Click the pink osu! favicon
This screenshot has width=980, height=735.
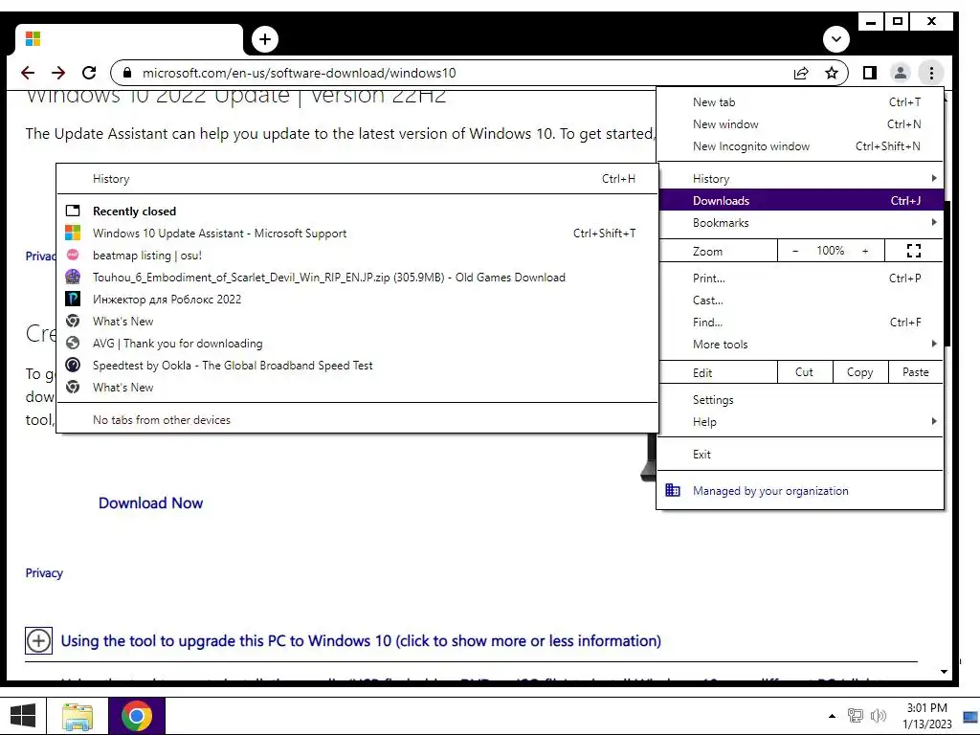(x=73, y=255)
